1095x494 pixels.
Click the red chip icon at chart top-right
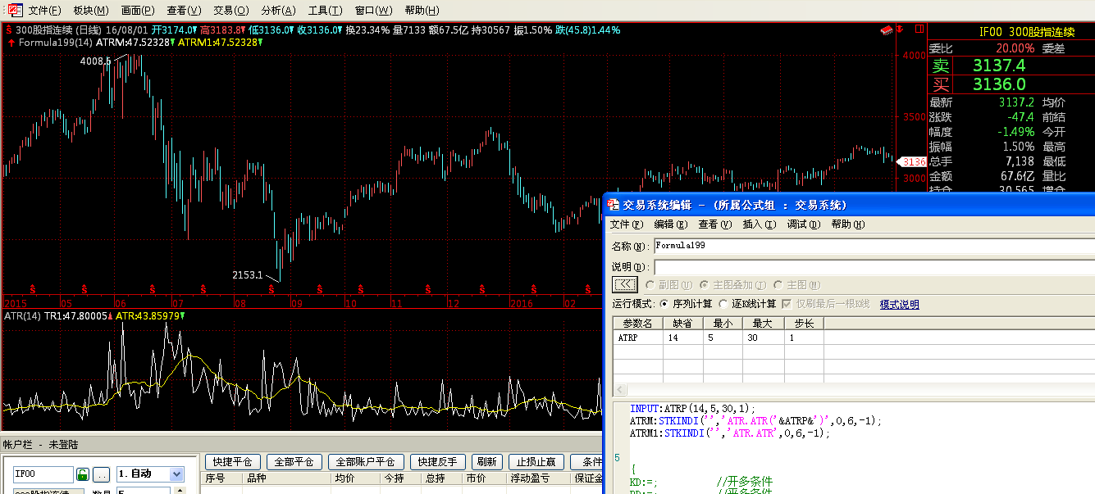pyautogui.click(x=887, y=29)
